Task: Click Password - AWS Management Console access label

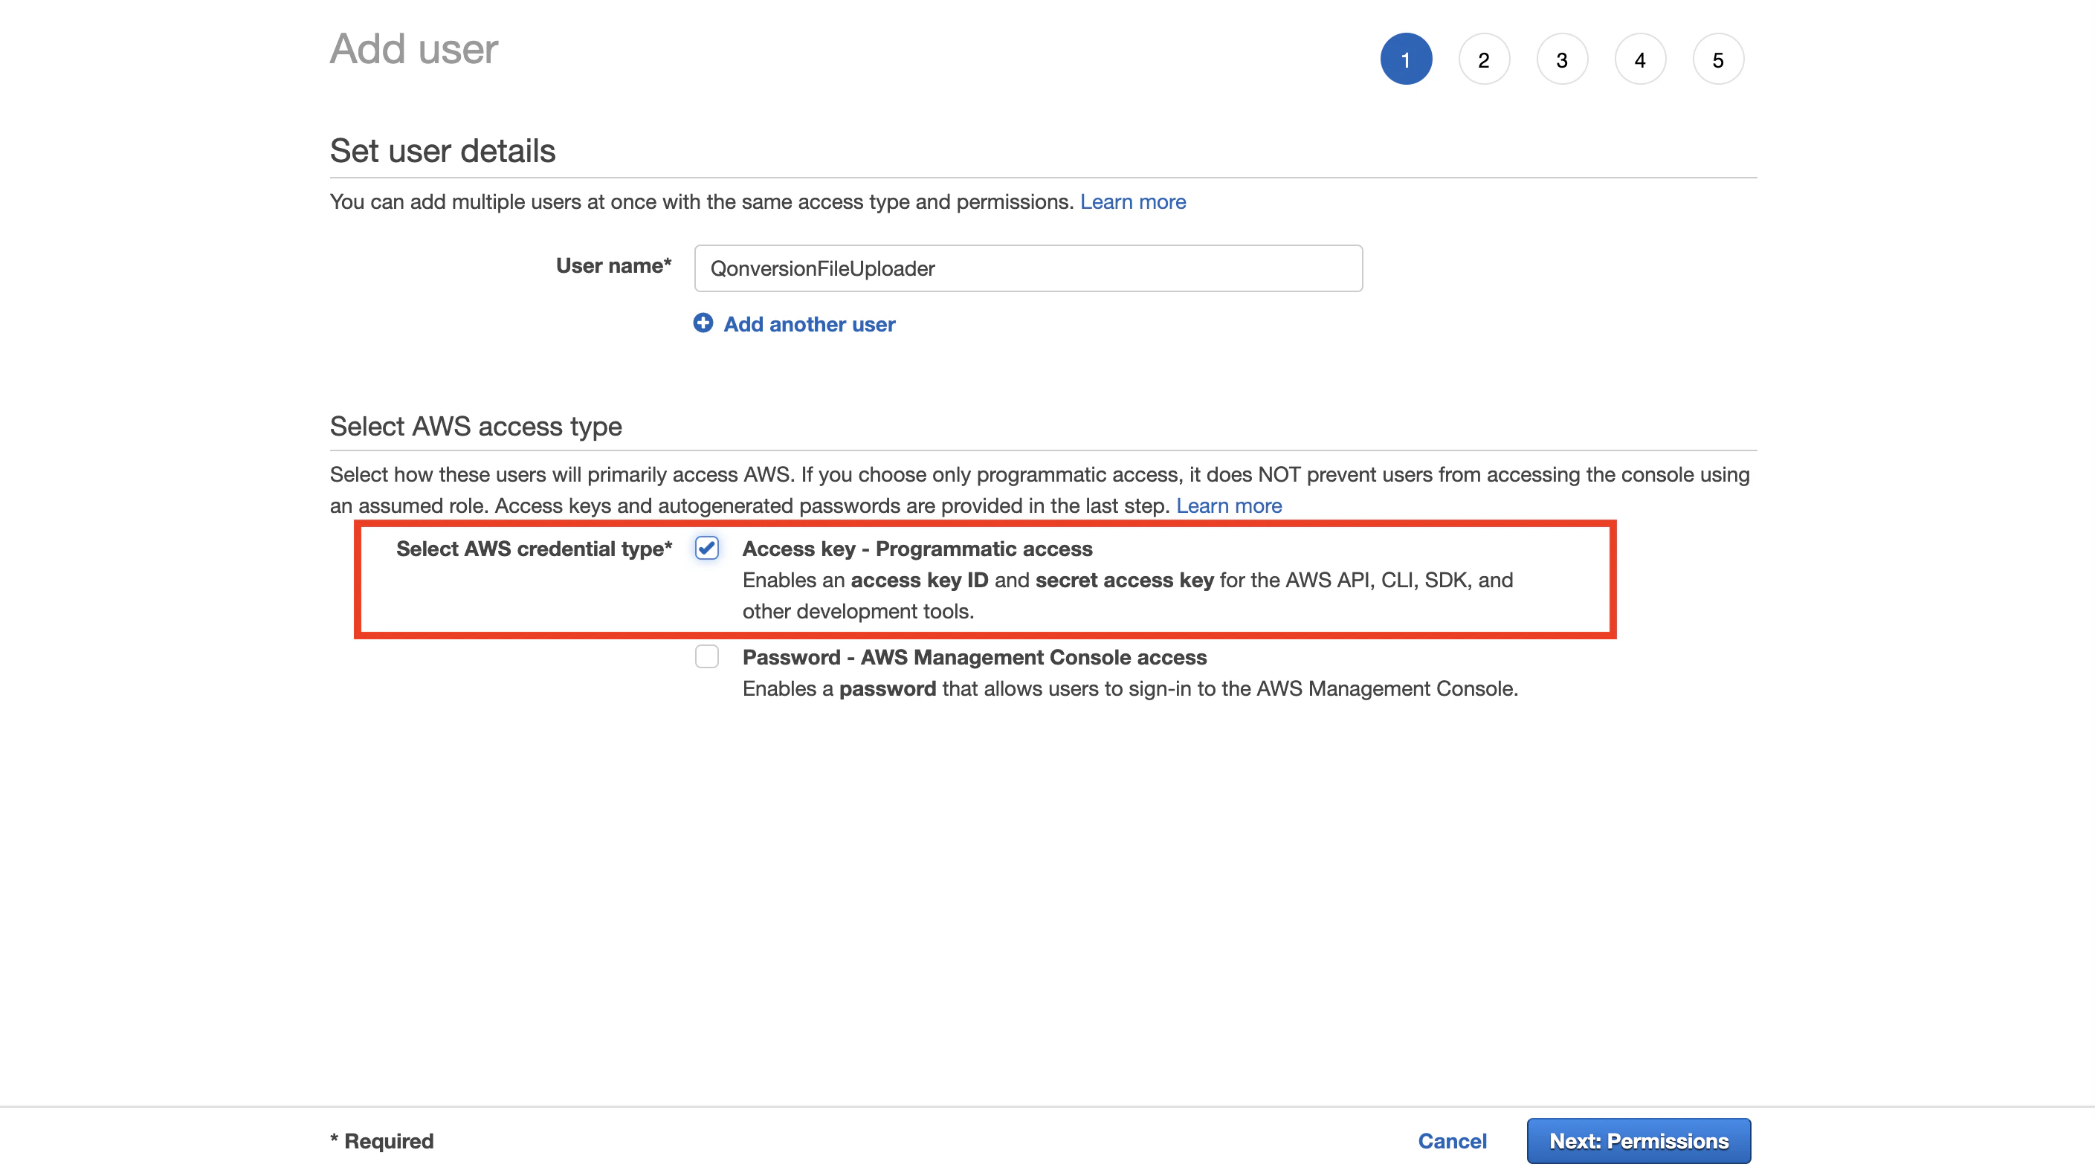Action: 973,657
